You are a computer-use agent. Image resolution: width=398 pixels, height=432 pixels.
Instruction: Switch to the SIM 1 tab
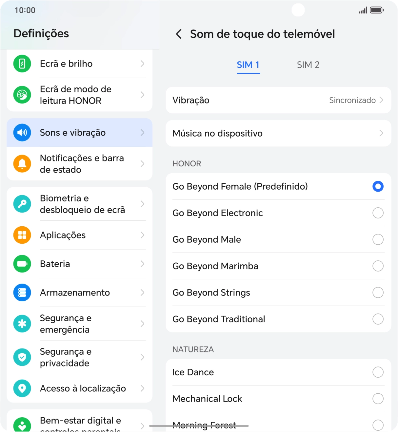(248, 65)
